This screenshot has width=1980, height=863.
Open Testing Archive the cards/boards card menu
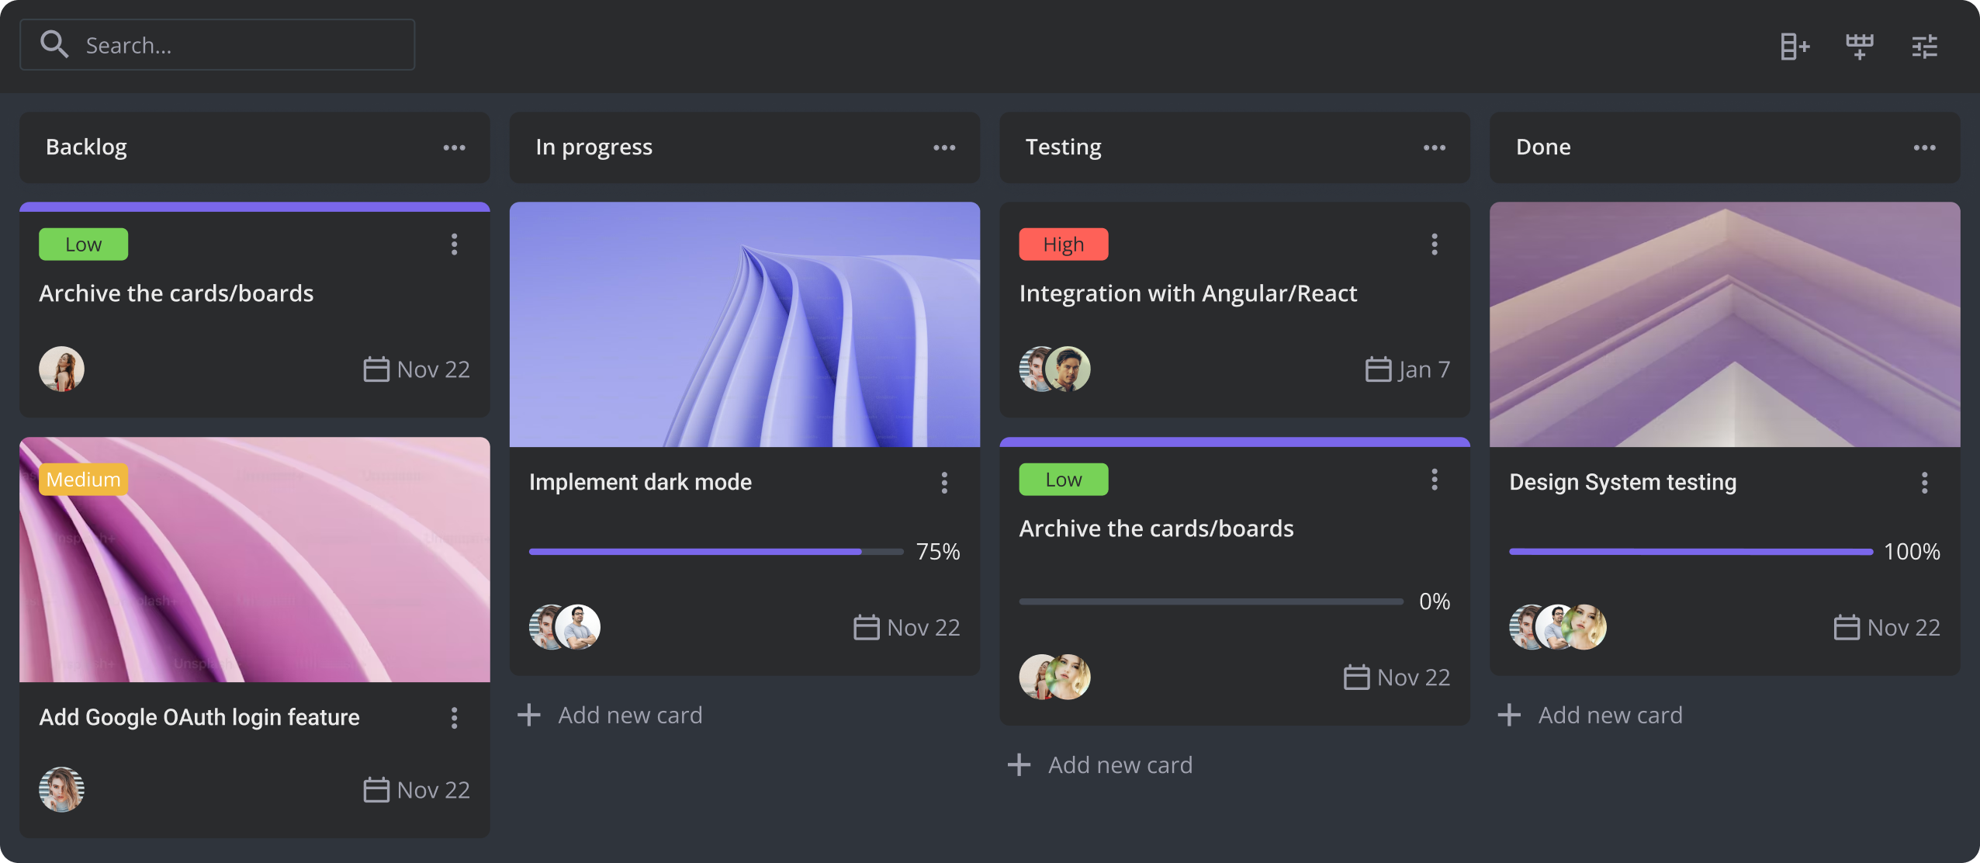1435,480
